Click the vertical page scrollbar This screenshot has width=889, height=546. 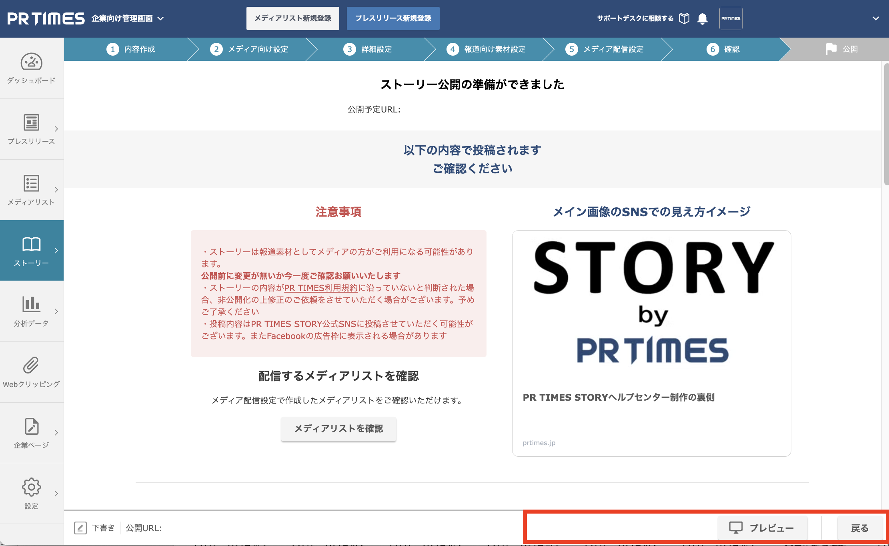coord(886,124)
